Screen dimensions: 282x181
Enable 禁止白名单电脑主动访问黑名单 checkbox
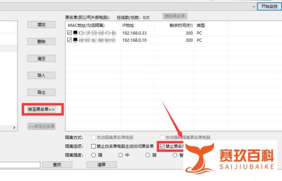tap(94, 146)
